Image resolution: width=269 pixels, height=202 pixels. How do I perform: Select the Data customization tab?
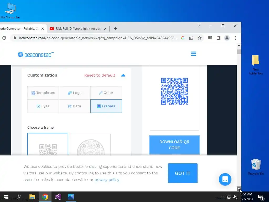(x=75, y=106)
